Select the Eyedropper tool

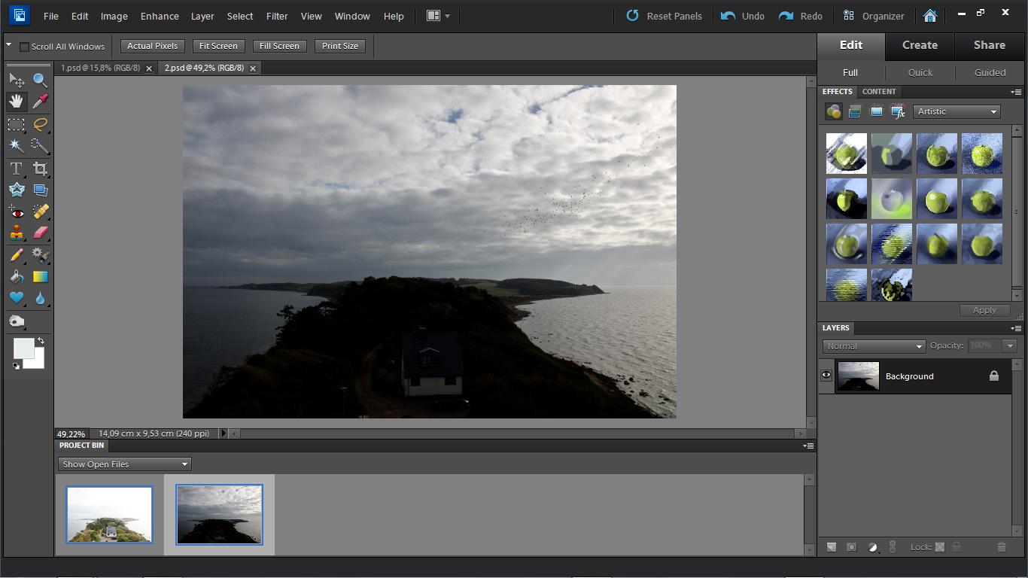(x=40, y=101)
